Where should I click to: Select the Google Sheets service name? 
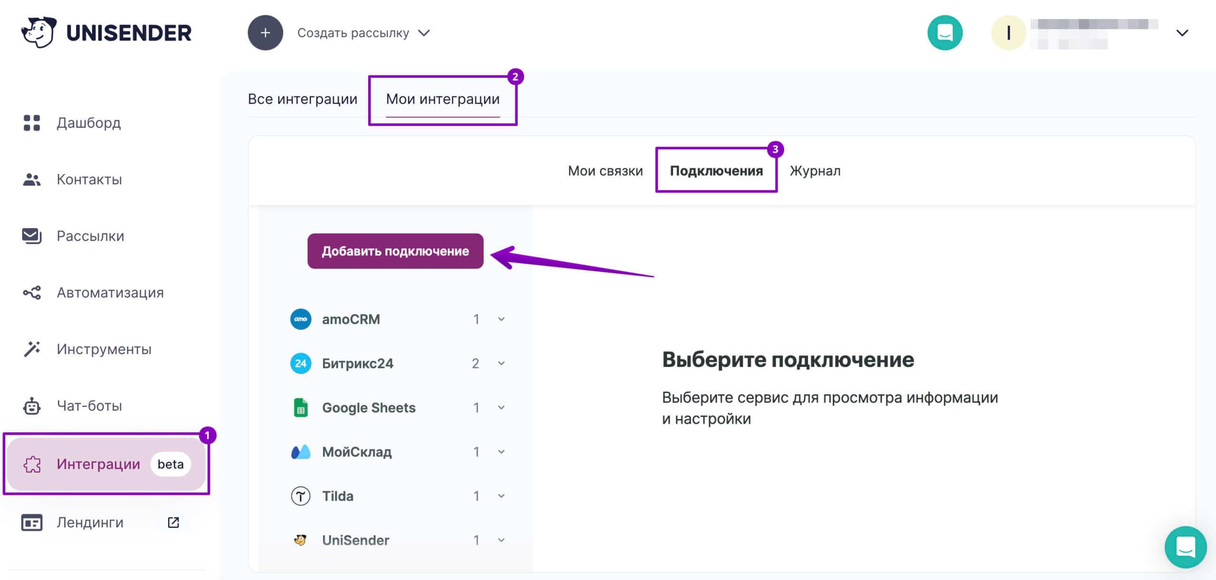pos(369,407)
